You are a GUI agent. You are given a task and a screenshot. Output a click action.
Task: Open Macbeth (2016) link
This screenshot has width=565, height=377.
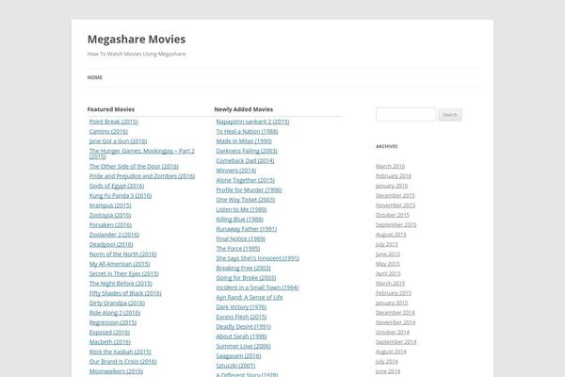[110, 341]
